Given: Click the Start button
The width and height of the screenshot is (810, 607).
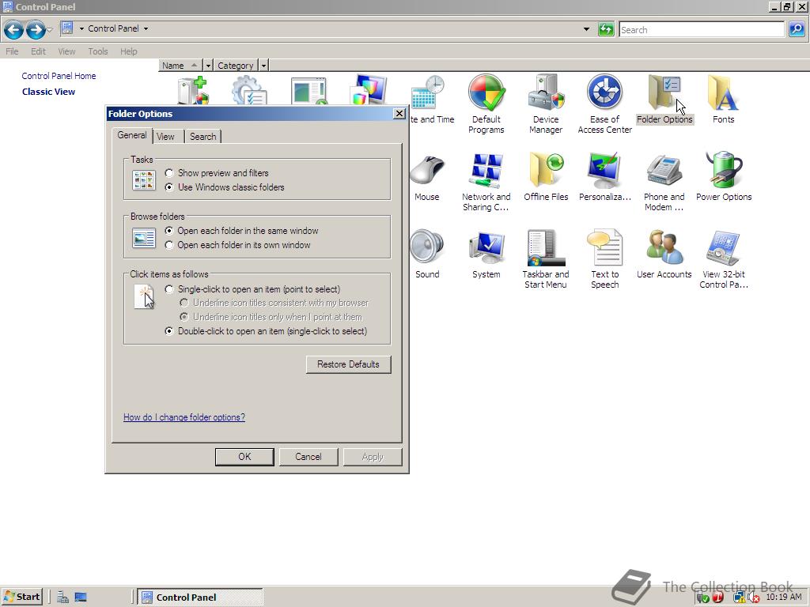Looking at the screenshot, I should coord(21,598).
